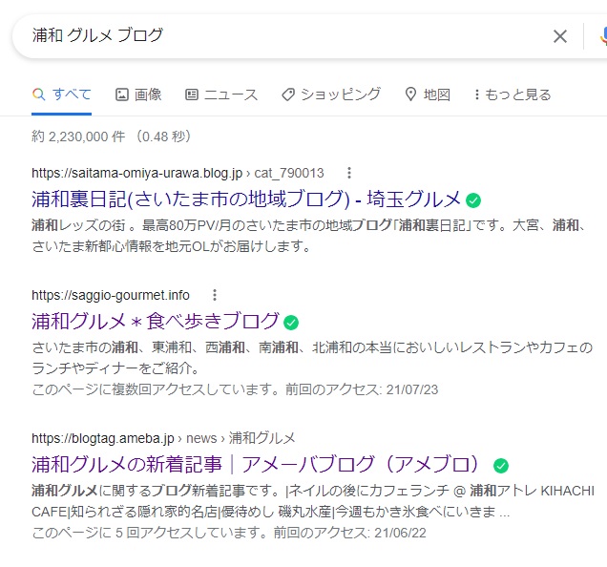This screenshot has height=567, width=607.
Task: Open the ニュース tab
Action: click(221, 94)
